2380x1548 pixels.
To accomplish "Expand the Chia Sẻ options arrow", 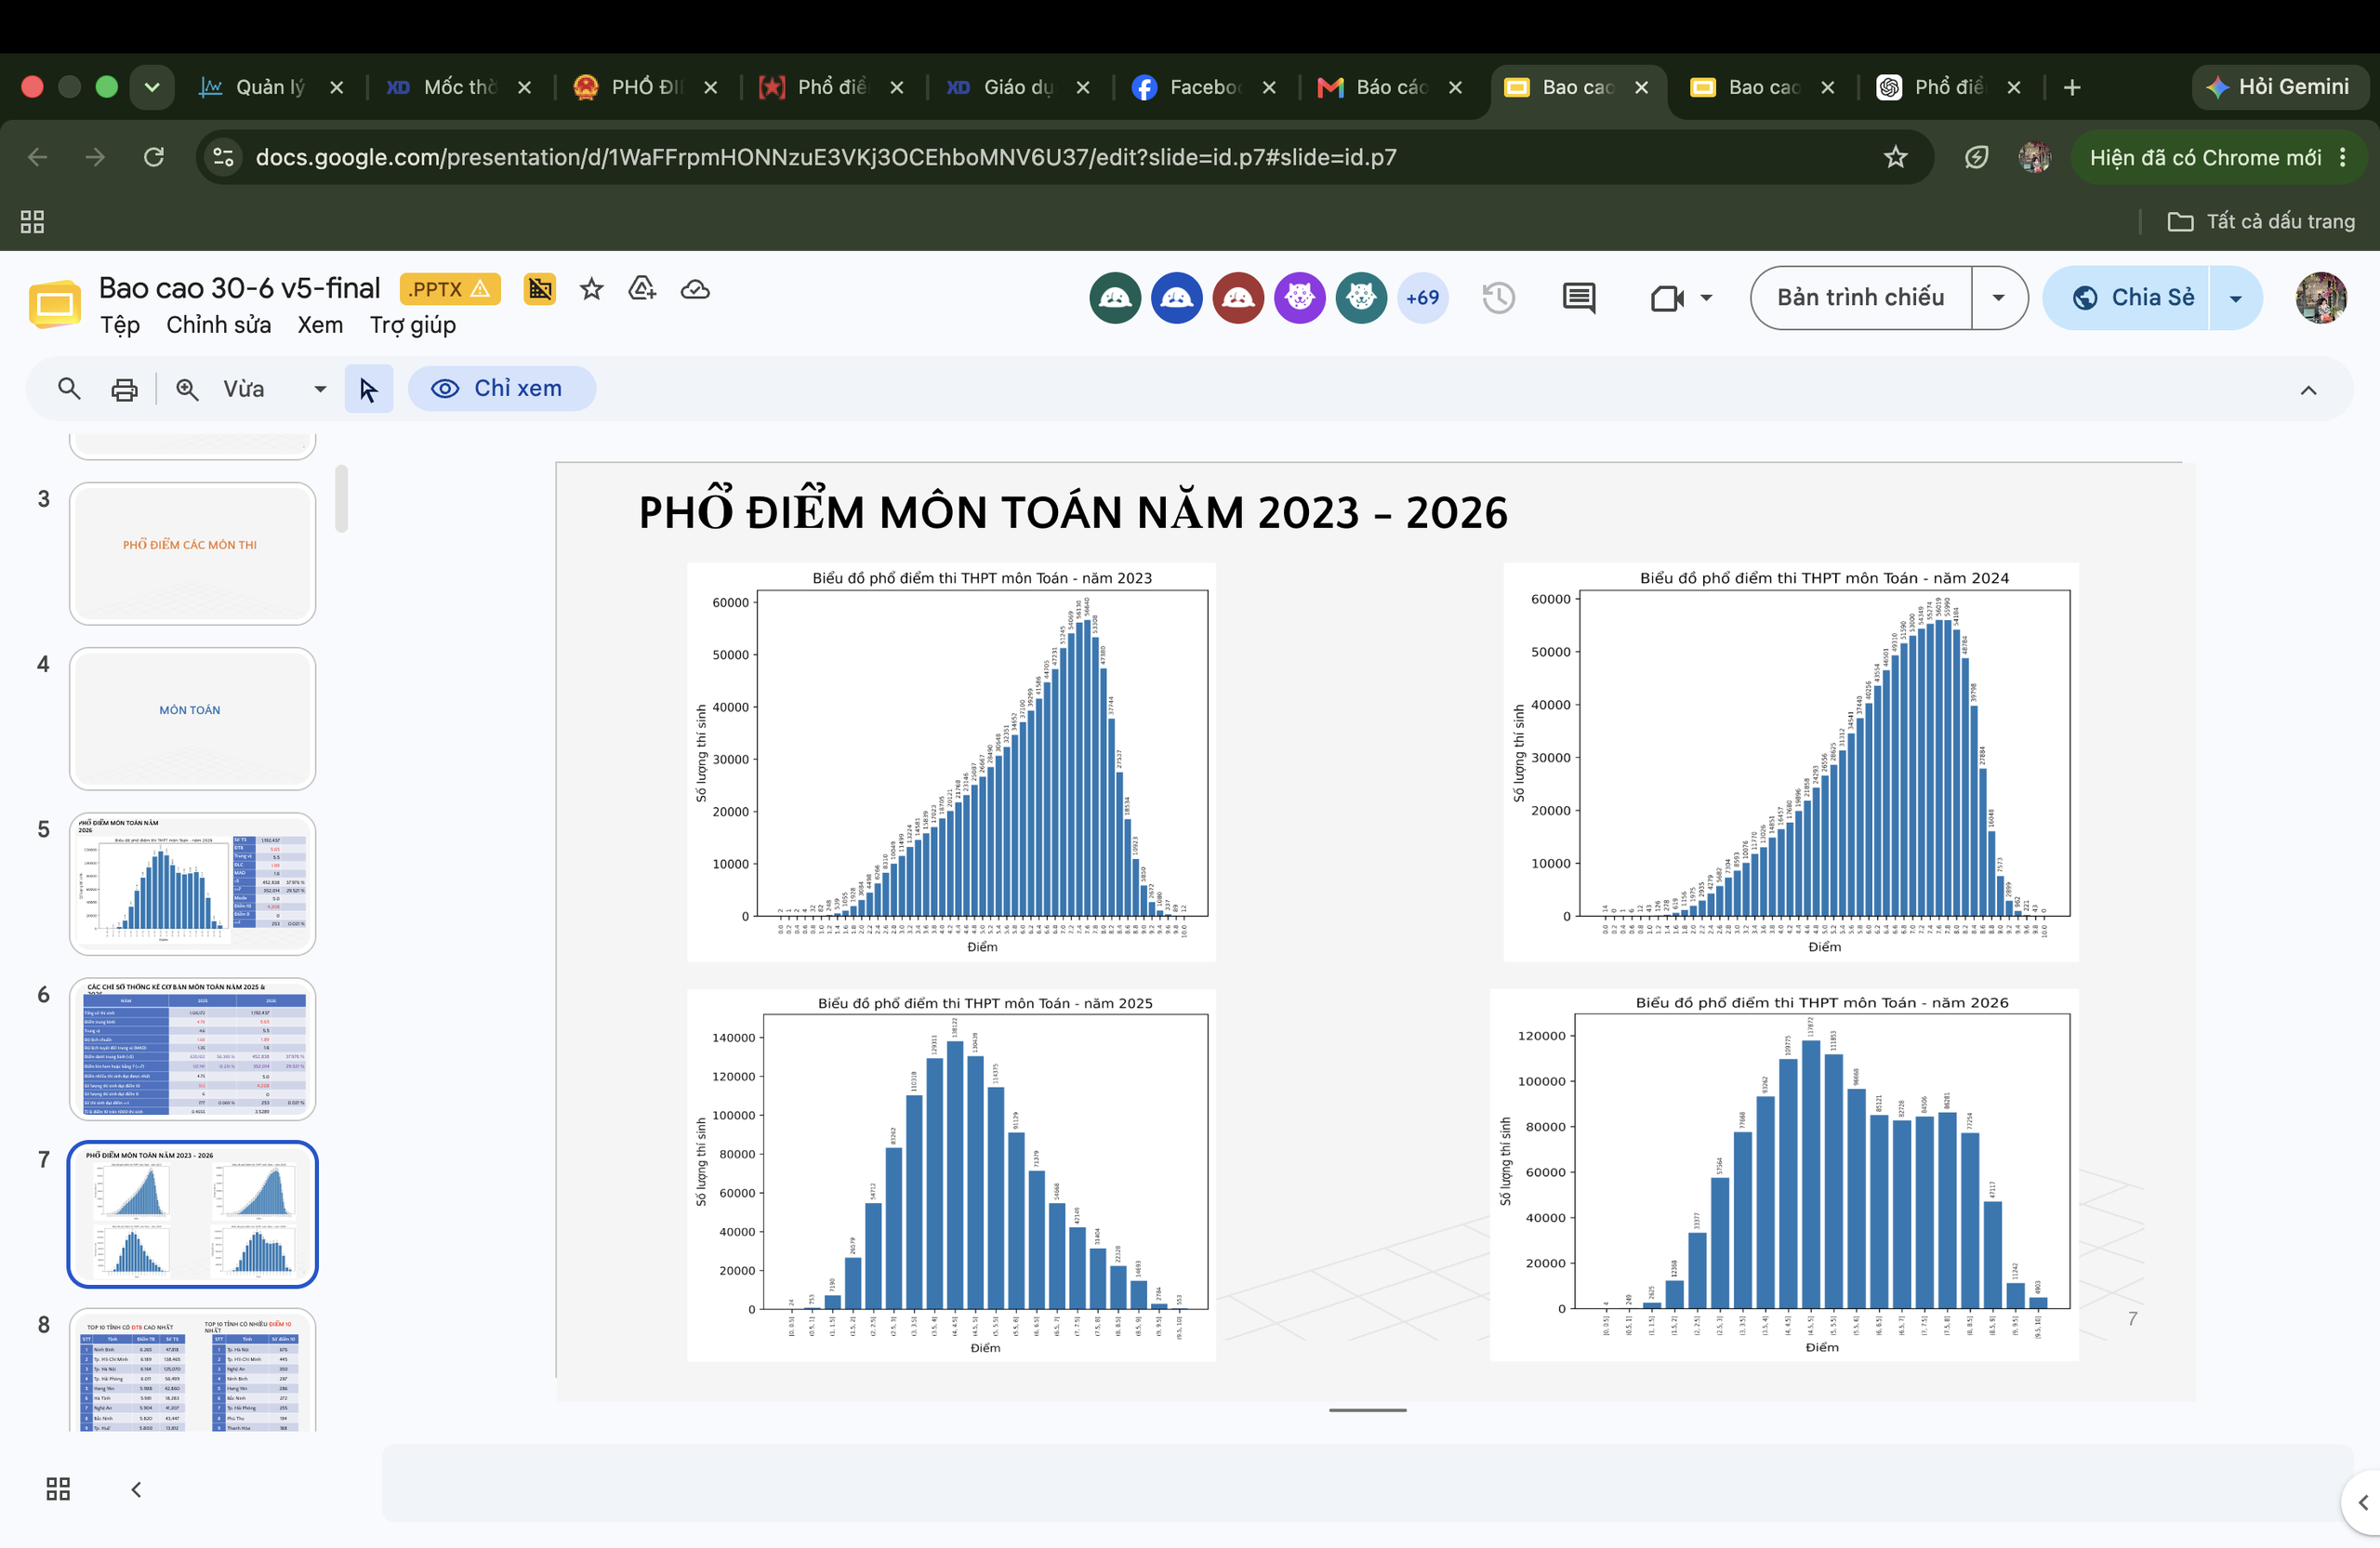I will 2236,298.
